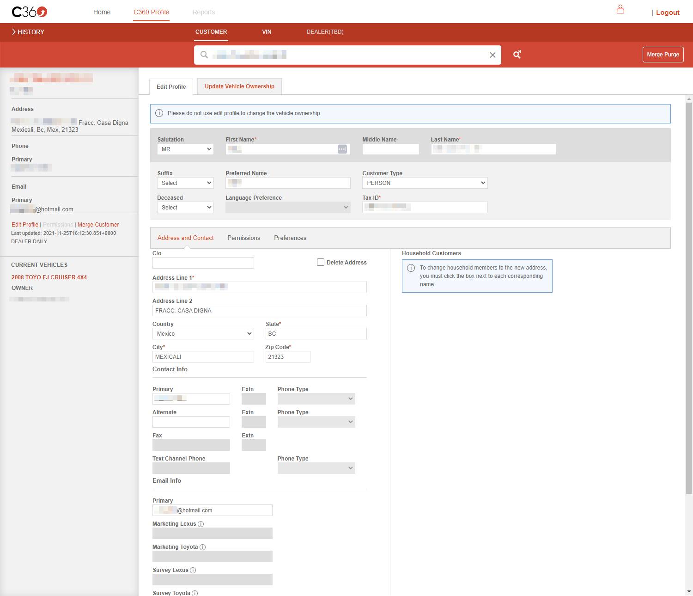Click scrollbar up arrow
The image size is (693, 596).
tap(689, 98)
